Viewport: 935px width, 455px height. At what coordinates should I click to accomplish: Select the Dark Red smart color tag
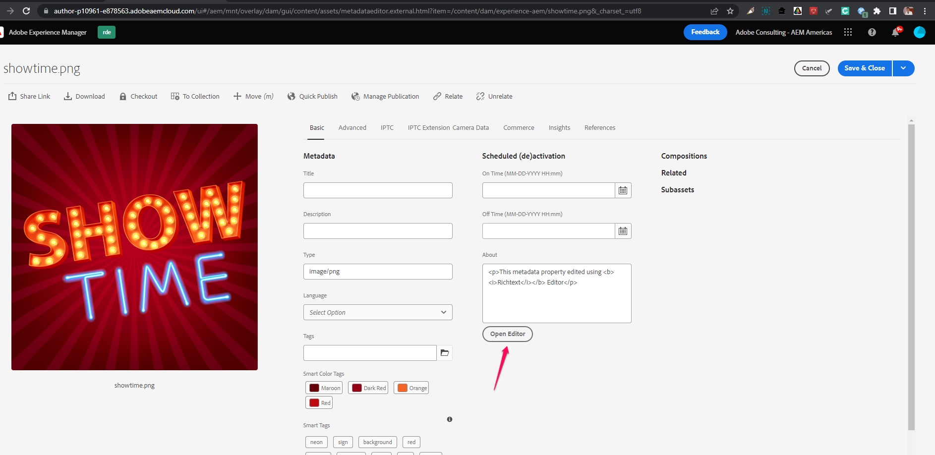[x=368, y=388]
